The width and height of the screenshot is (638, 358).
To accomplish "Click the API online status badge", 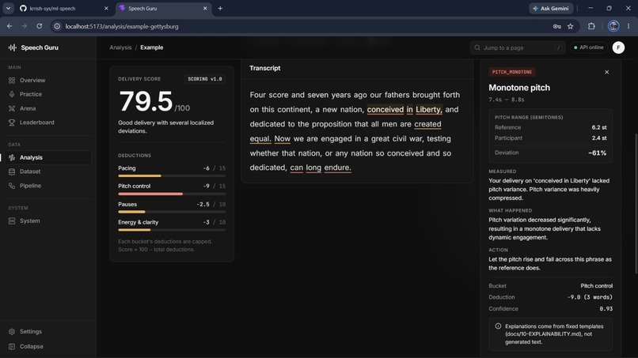I will point(589,47).
